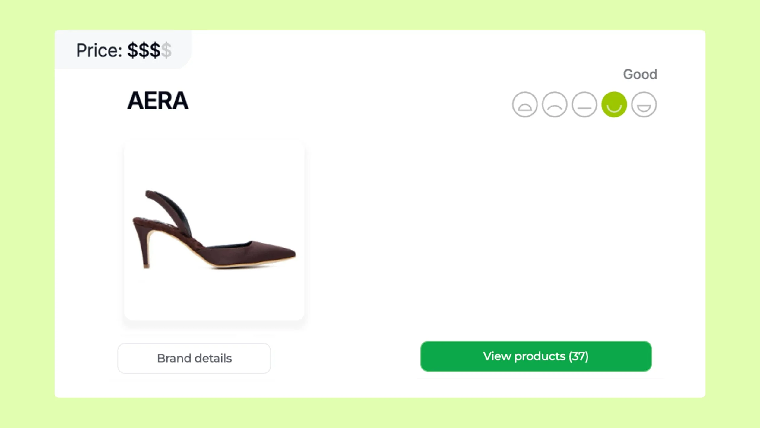Toggle the middle neutral rating off
The image size is (760, 428).
[x=584, y=104]
